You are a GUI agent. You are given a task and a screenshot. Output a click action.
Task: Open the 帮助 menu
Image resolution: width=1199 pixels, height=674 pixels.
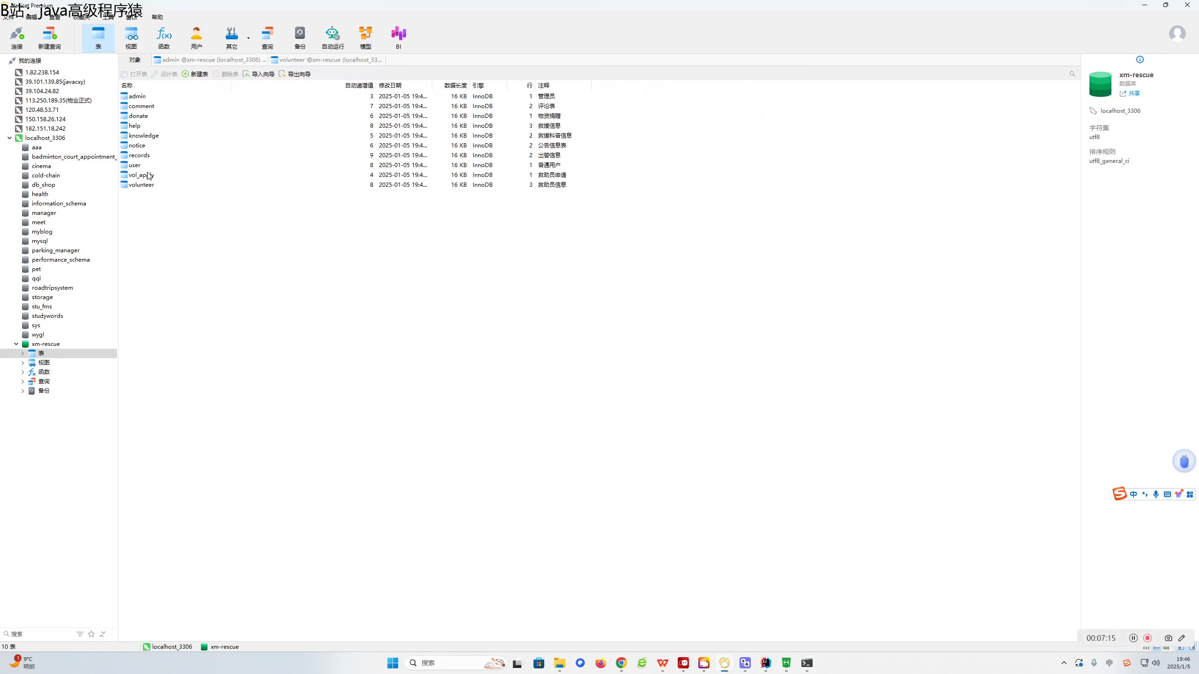pos(157,17)
